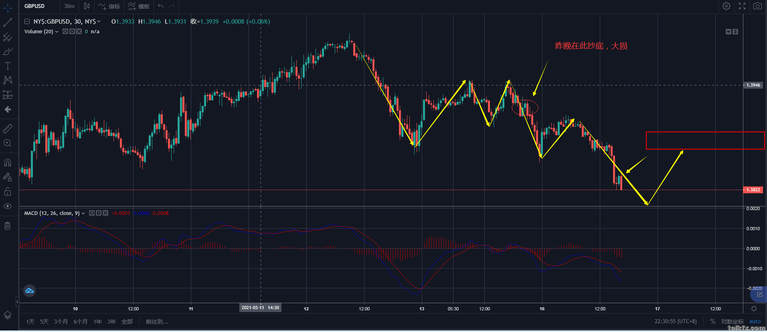
Task: Select the 3个月 time range
Action: [x=61, y=322]
